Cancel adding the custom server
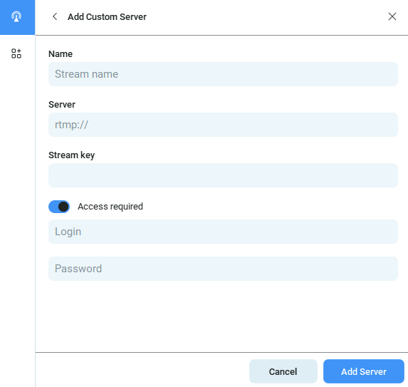Screen dimensions: 408x387 283,371
